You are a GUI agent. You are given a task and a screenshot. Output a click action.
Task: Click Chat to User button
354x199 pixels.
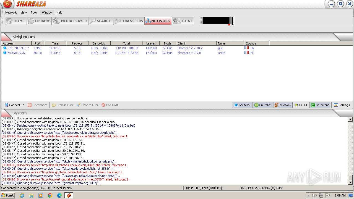tap(87, 105)
